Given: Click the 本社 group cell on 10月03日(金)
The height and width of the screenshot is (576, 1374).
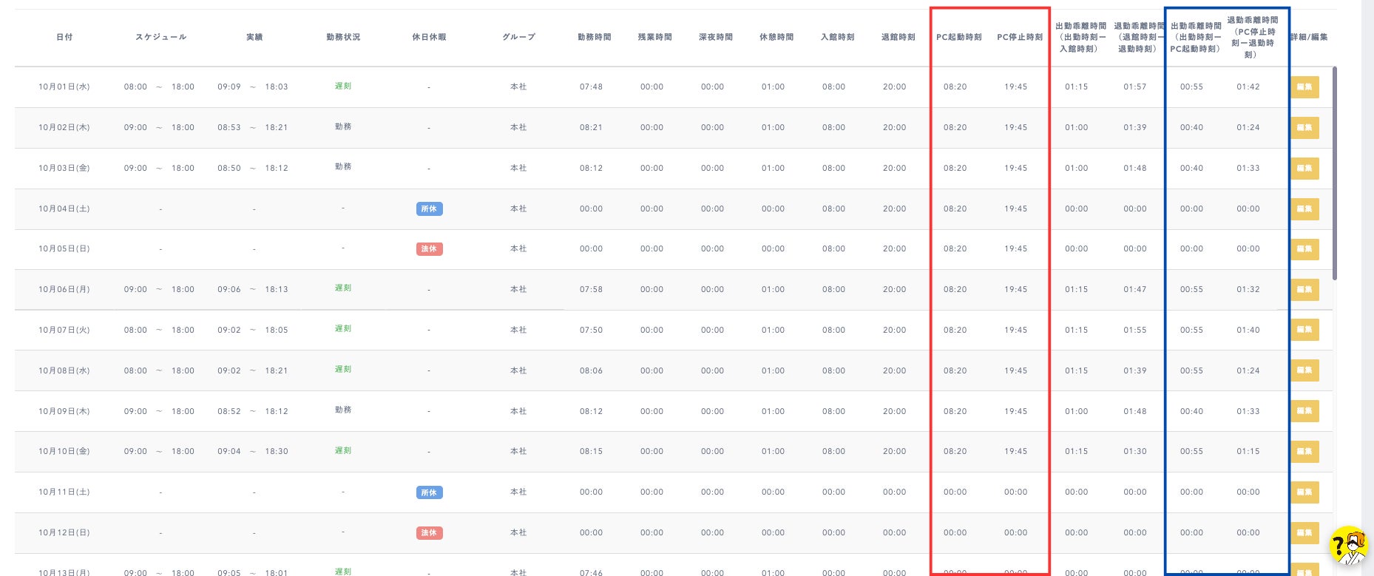Looking at the screenshot, I should coord(518,169).
